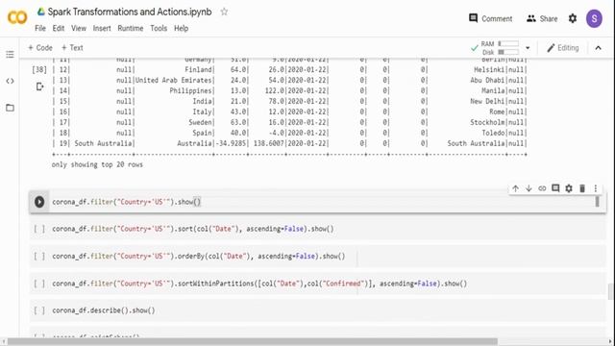Screen dimensions: 615x346
Task: Click '-34.9285' latitude value
Action: pyautogui.click(x=231, y=143)
